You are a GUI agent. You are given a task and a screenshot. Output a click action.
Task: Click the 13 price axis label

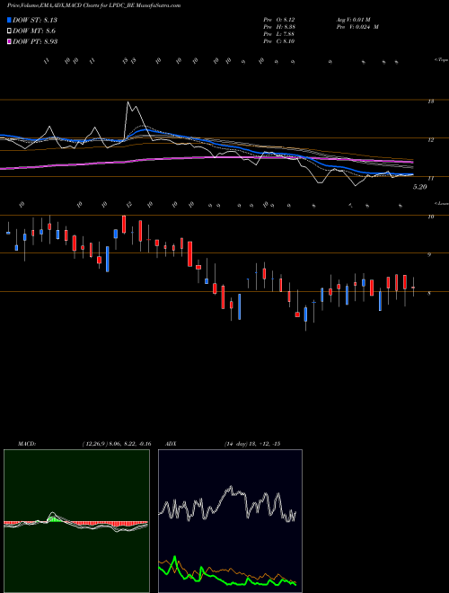pos(431,102)
